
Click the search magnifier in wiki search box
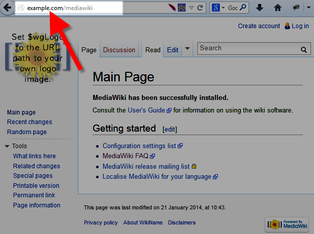click(x=304, y=49)
